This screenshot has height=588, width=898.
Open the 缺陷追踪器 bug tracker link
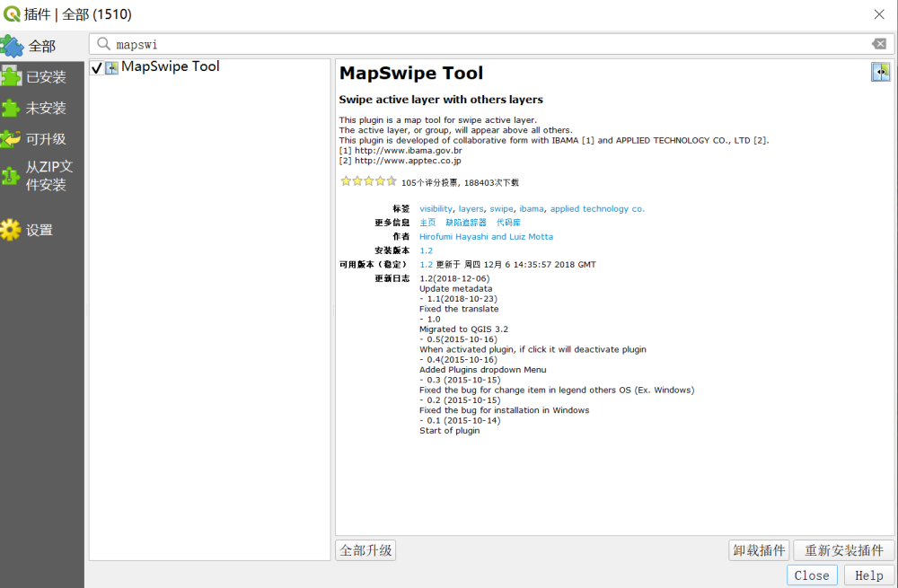click(x=465, y=223)
